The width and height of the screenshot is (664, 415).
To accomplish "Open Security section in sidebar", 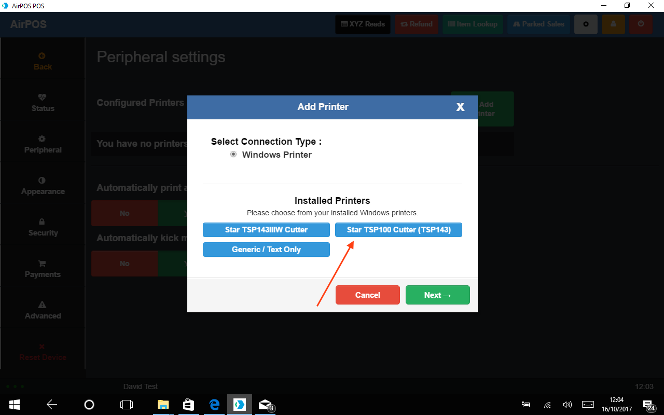I will pos(43,227).
